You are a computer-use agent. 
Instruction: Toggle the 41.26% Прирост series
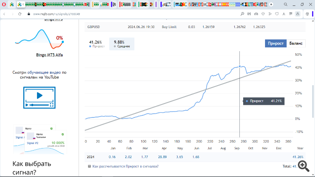coord(97,44)
